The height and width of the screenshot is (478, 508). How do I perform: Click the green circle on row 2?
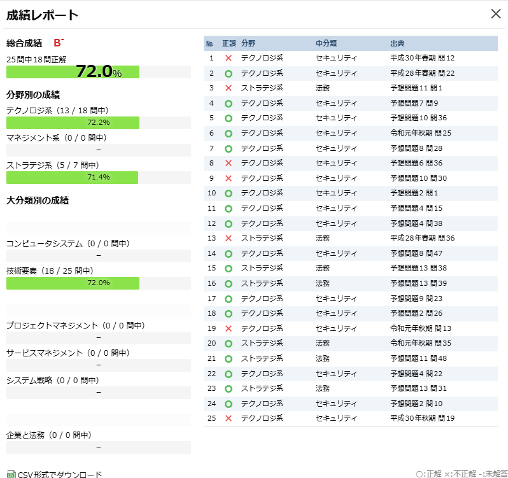[x=229, y=73]
